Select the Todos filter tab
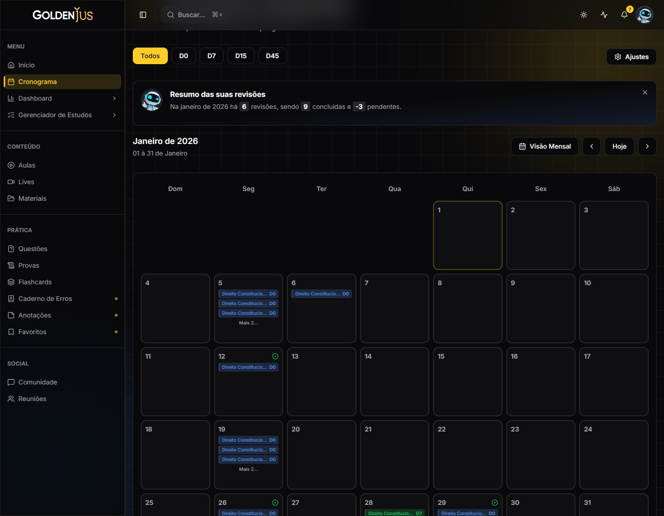 click(150, 56)
